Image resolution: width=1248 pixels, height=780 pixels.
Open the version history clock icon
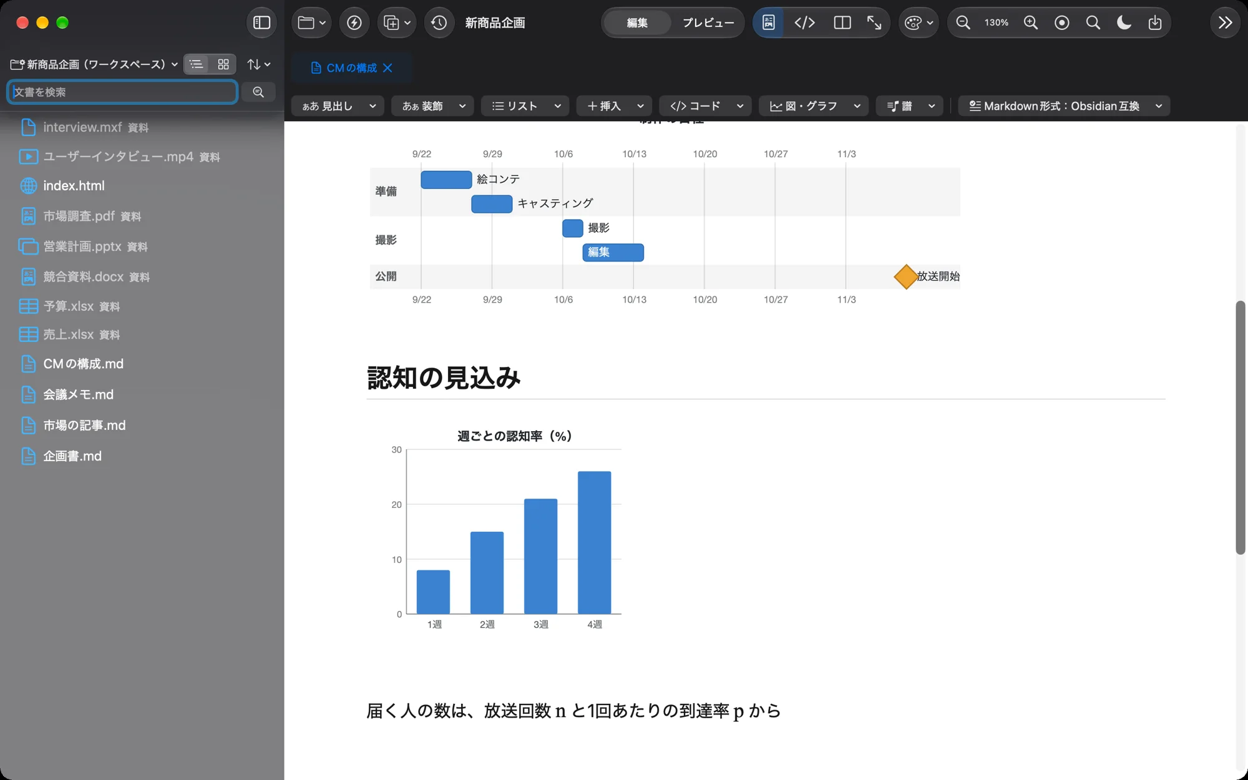tap(439, 22)
